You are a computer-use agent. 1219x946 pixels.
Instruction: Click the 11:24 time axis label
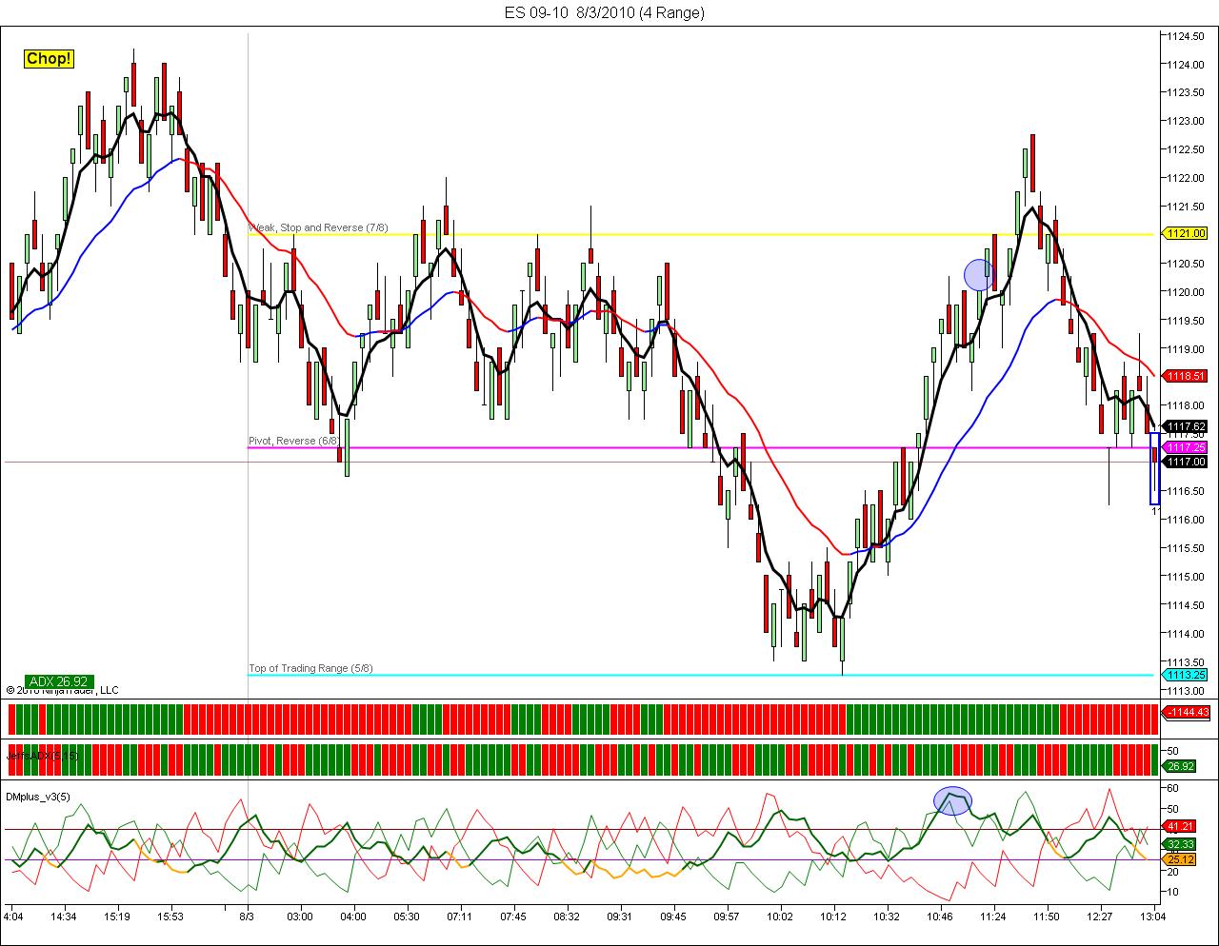[993, 916]
